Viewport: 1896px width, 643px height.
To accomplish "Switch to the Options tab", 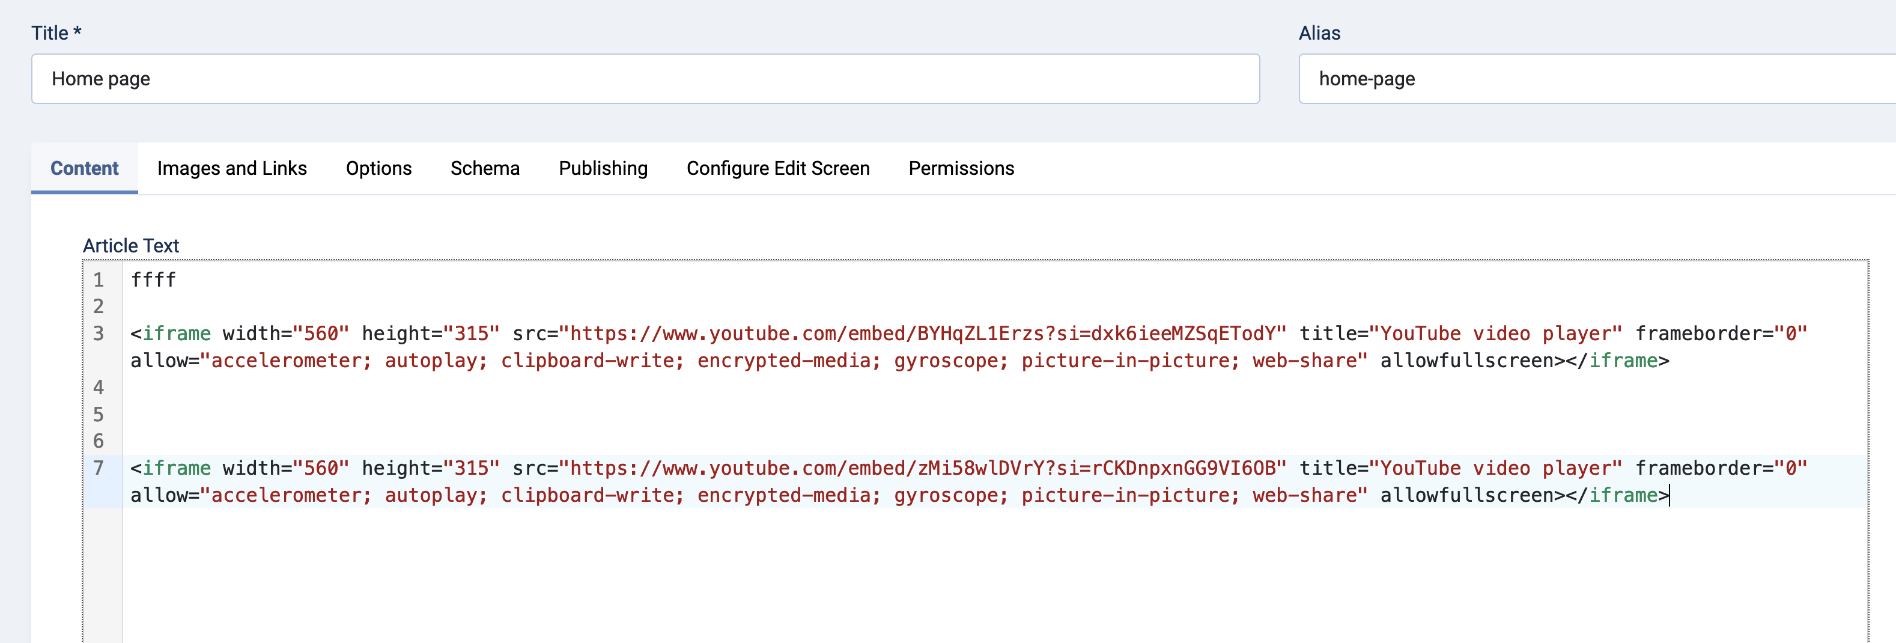I will tap(379, 169).
